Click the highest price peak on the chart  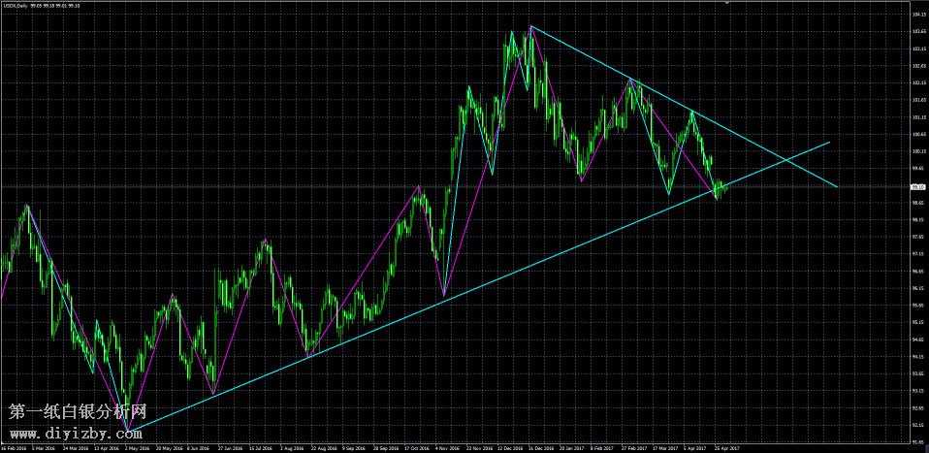(x=530, y=26)
